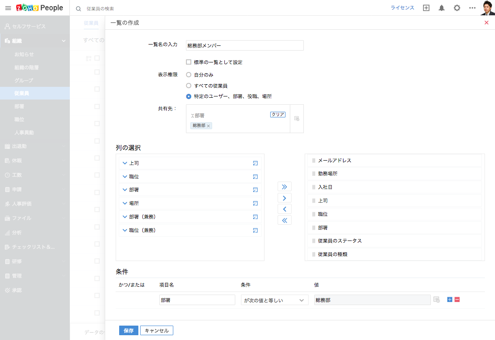Screen dimensions: 495x340
Task: Click the quick add plus icon
Action: coord(426,8)
